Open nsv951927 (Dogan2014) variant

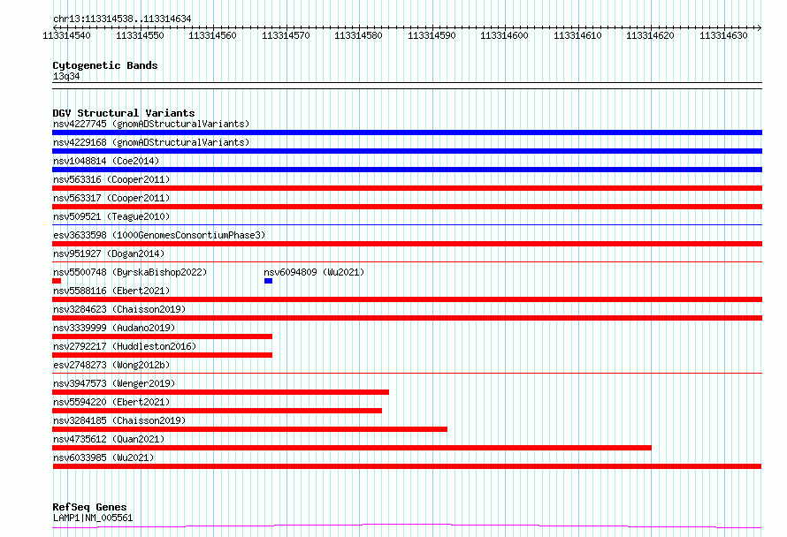coord(109,253)
